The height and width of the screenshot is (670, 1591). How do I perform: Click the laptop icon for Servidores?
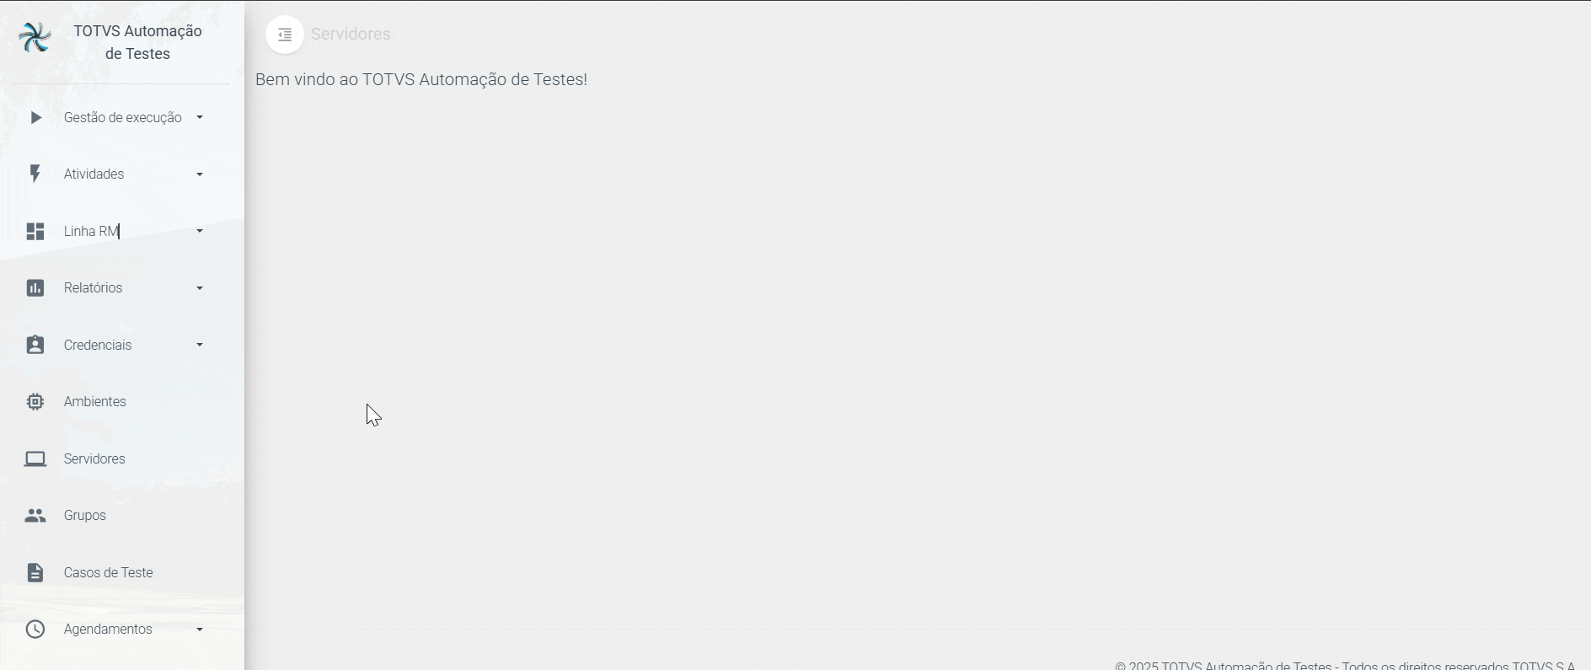[x=35, y=458]
